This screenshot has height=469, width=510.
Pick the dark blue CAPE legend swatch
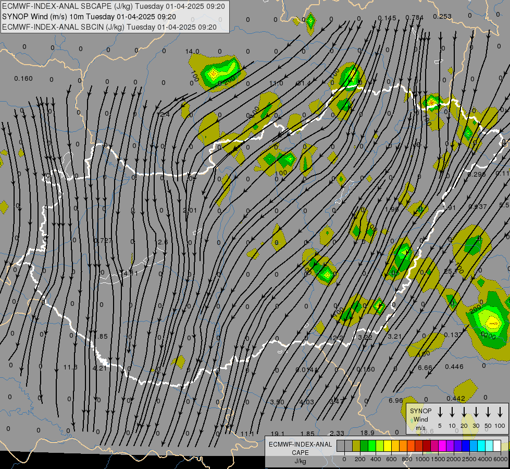(465, 446)
